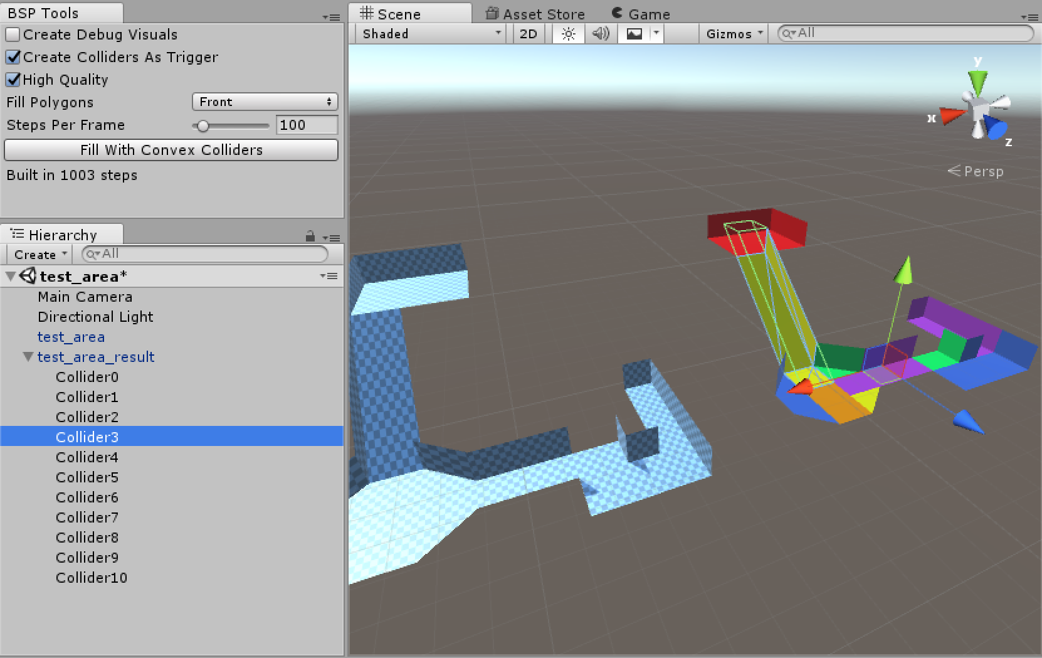Click the hierarchy lock icon

tap(310, 236)
